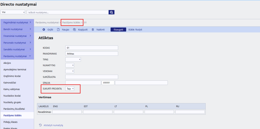
Task: Click the Naujas new document icon
Action: click(58, 30)
